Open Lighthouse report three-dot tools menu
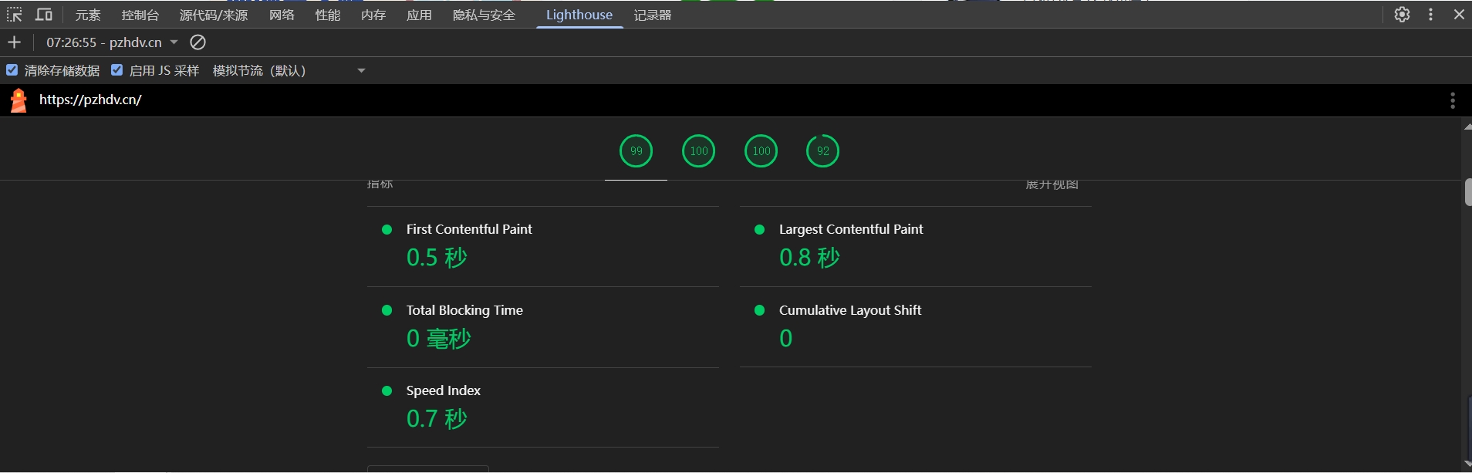This screenshot has width=1472, height=473. click(x=1452, y=100)
